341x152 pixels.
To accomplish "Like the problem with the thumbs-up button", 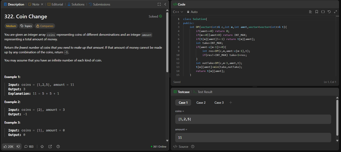I will [9, 146].
